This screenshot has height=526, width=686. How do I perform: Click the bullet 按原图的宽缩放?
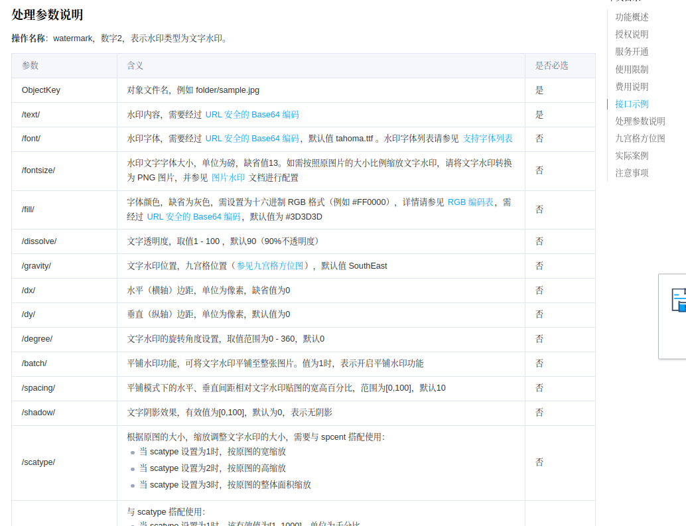(x=212, y=452)
